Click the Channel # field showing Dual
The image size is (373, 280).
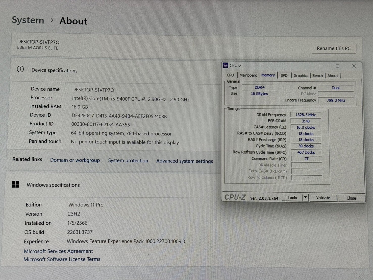(336, 88)
